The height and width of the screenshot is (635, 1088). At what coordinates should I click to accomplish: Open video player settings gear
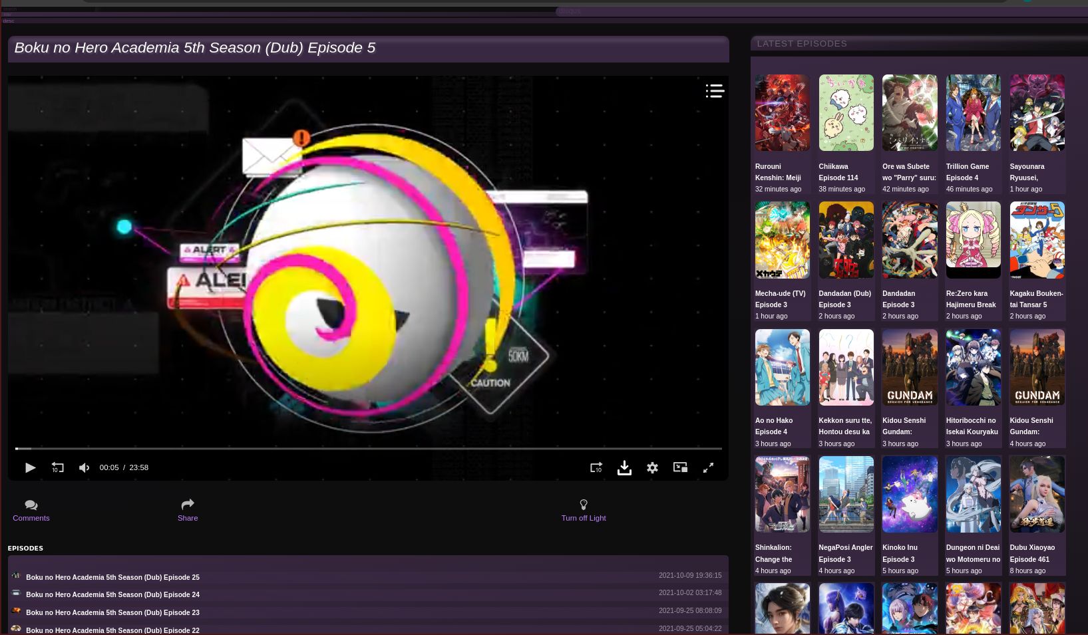tap(652, 467)
